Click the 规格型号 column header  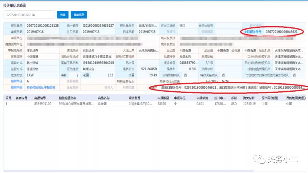(x=134, y=98)
